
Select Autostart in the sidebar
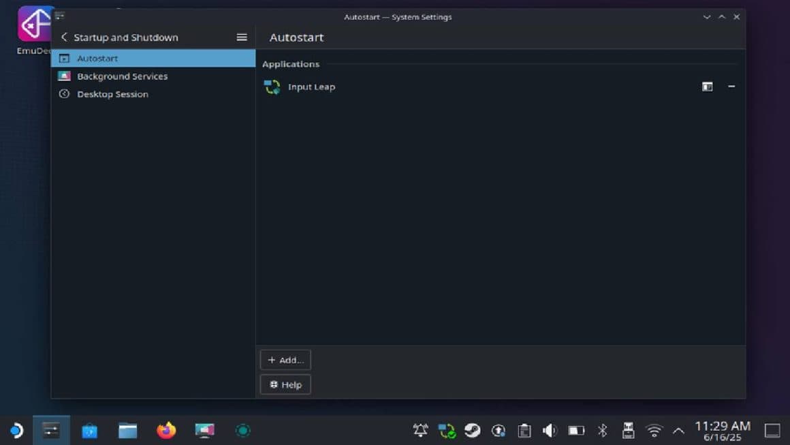(153, 58)
